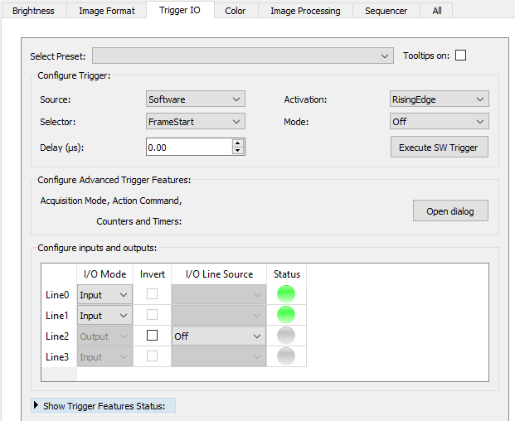
Task: Open the trigger Source dropdown
Action: click(x=196, y=99)
